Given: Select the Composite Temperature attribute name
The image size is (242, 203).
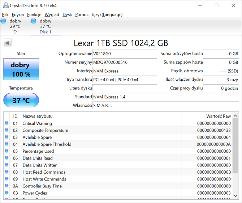Looking at the screenshot, I should coord(45,130).
